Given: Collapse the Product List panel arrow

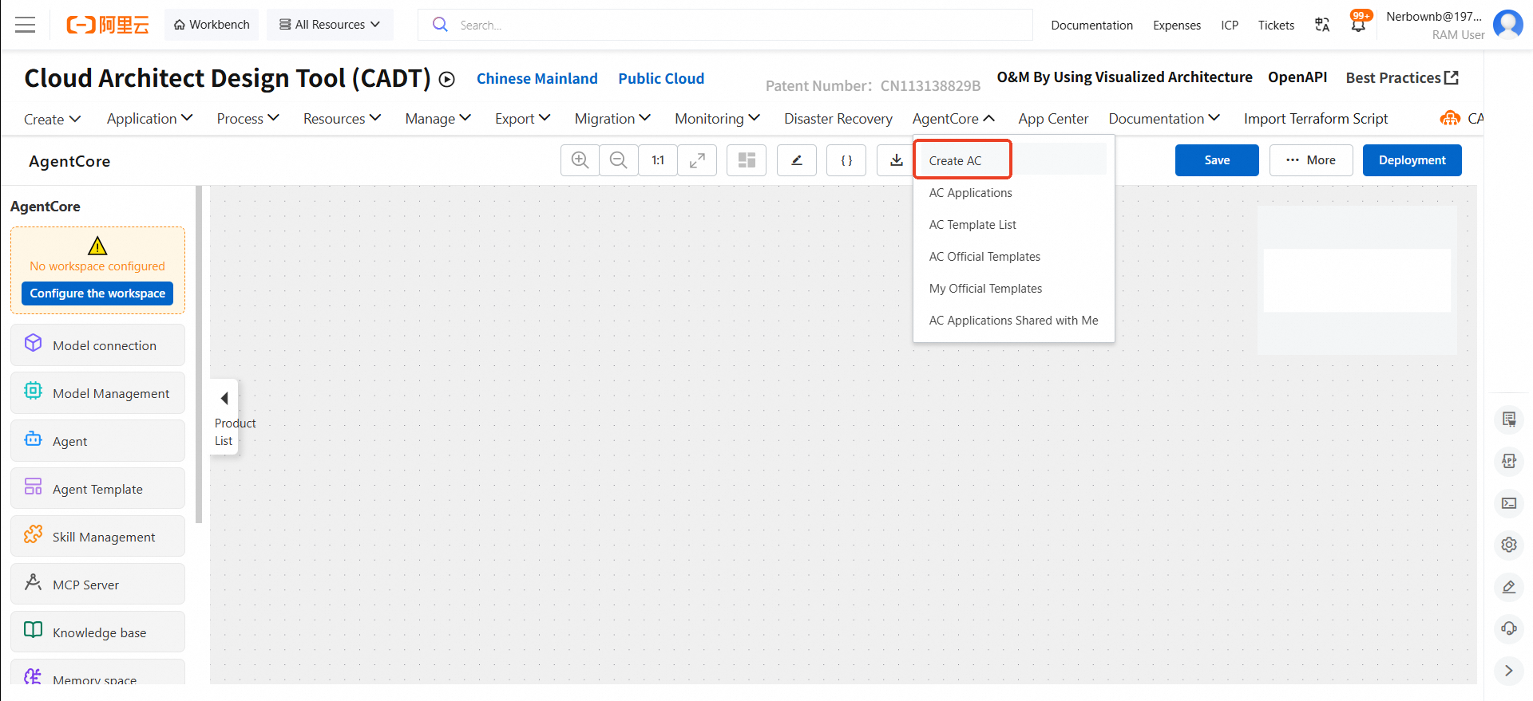Looking at the screenshot, I should point(224,398).
